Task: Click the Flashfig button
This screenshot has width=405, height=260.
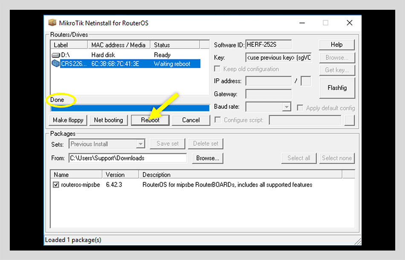Action: pyautogui.click(x=337, y=88)
